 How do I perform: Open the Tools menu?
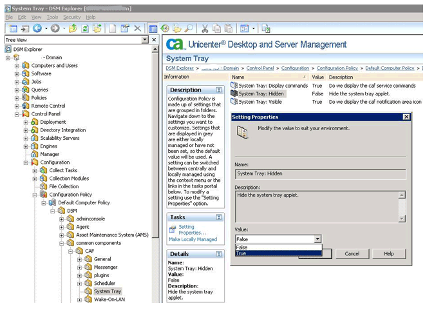coord(52,17)
